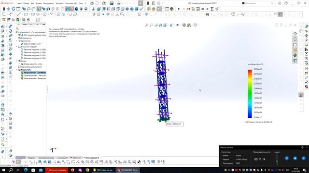
Task: Save the document with the floppy disk icon
Action: click(x=112, y=3)
